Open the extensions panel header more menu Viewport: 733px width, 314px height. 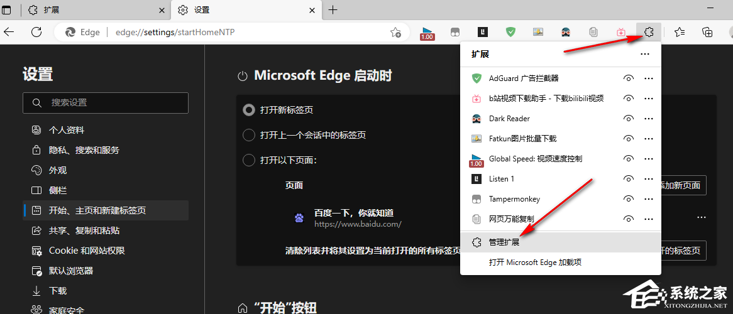[x=644, y=55]
